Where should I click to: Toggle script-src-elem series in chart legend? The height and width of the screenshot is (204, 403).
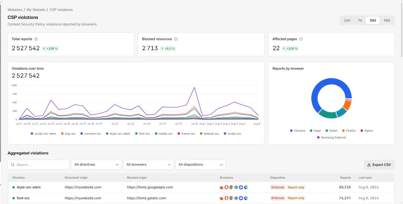[x=43, y=134]
